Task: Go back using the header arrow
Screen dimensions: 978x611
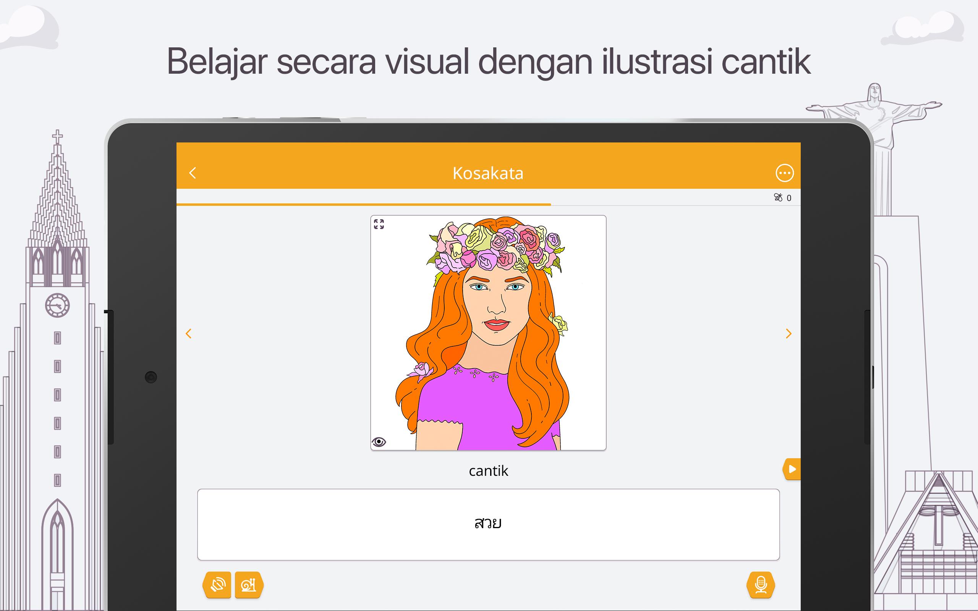Action: 193,173
